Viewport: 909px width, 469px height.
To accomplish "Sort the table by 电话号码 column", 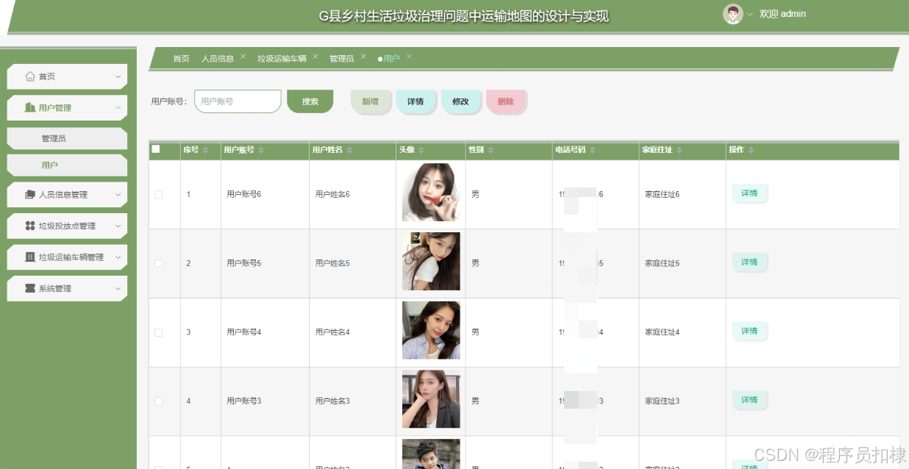I will 592,150.
